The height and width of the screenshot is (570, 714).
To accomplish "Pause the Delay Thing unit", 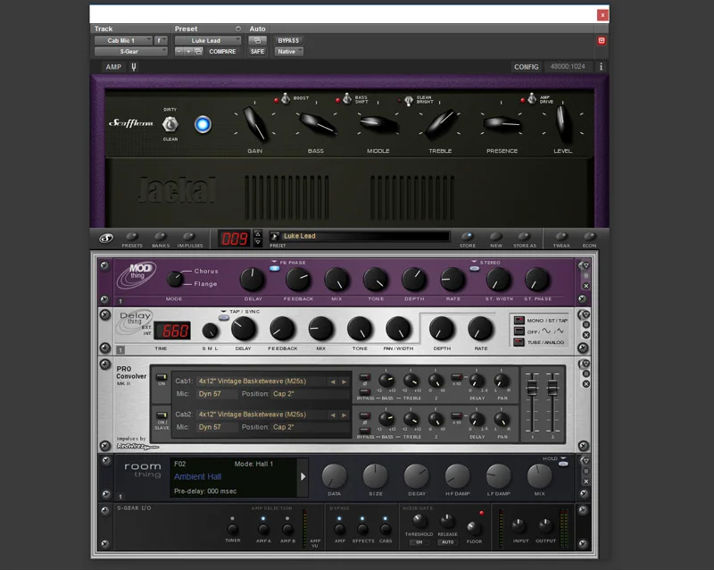I will coord(586,324).
